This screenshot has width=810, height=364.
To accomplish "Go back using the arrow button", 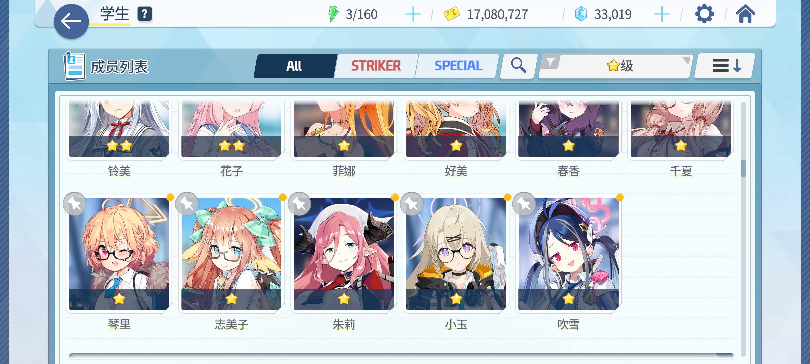I will [x=71, y=22].
